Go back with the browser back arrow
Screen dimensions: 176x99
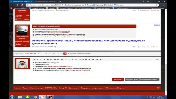point(12,5)
